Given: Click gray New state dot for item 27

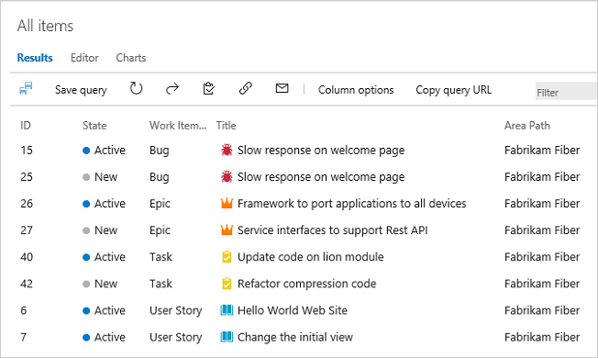Looking at the screenshot, I should tap(86, 230).
